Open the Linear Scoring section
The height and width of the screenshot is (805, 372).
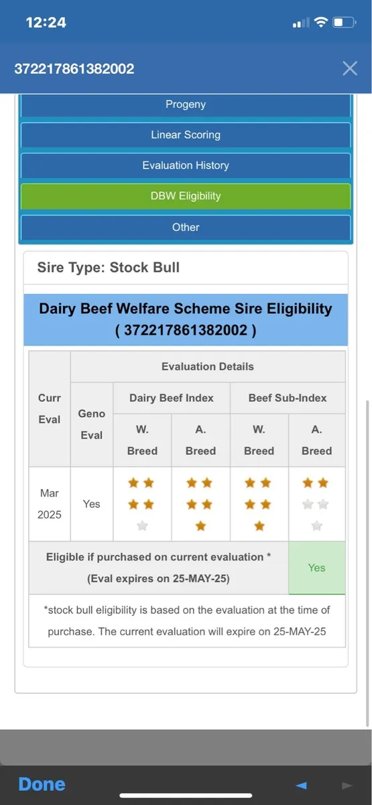click(186, 135)
